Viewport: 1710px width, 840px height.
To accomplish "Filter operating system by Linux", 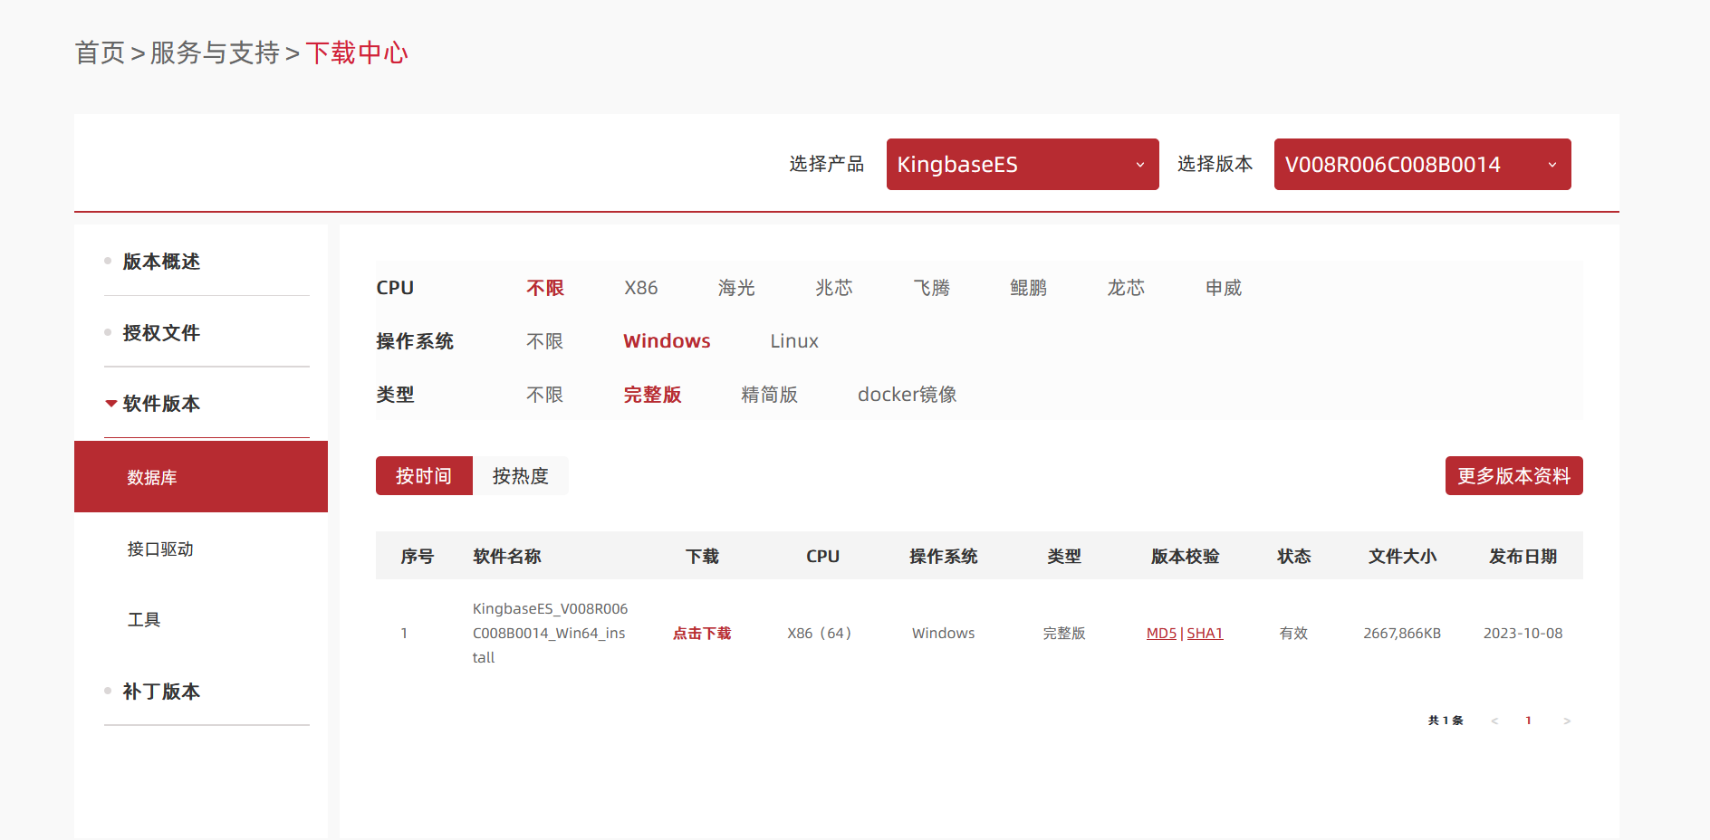I will [794, 341].
